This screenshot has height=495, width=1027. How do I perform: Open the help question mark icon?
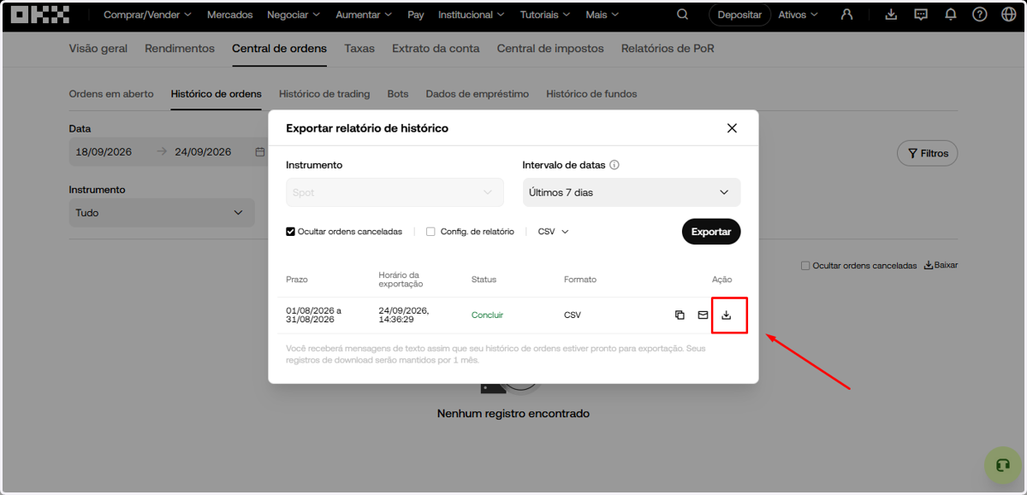coord(980,15)
